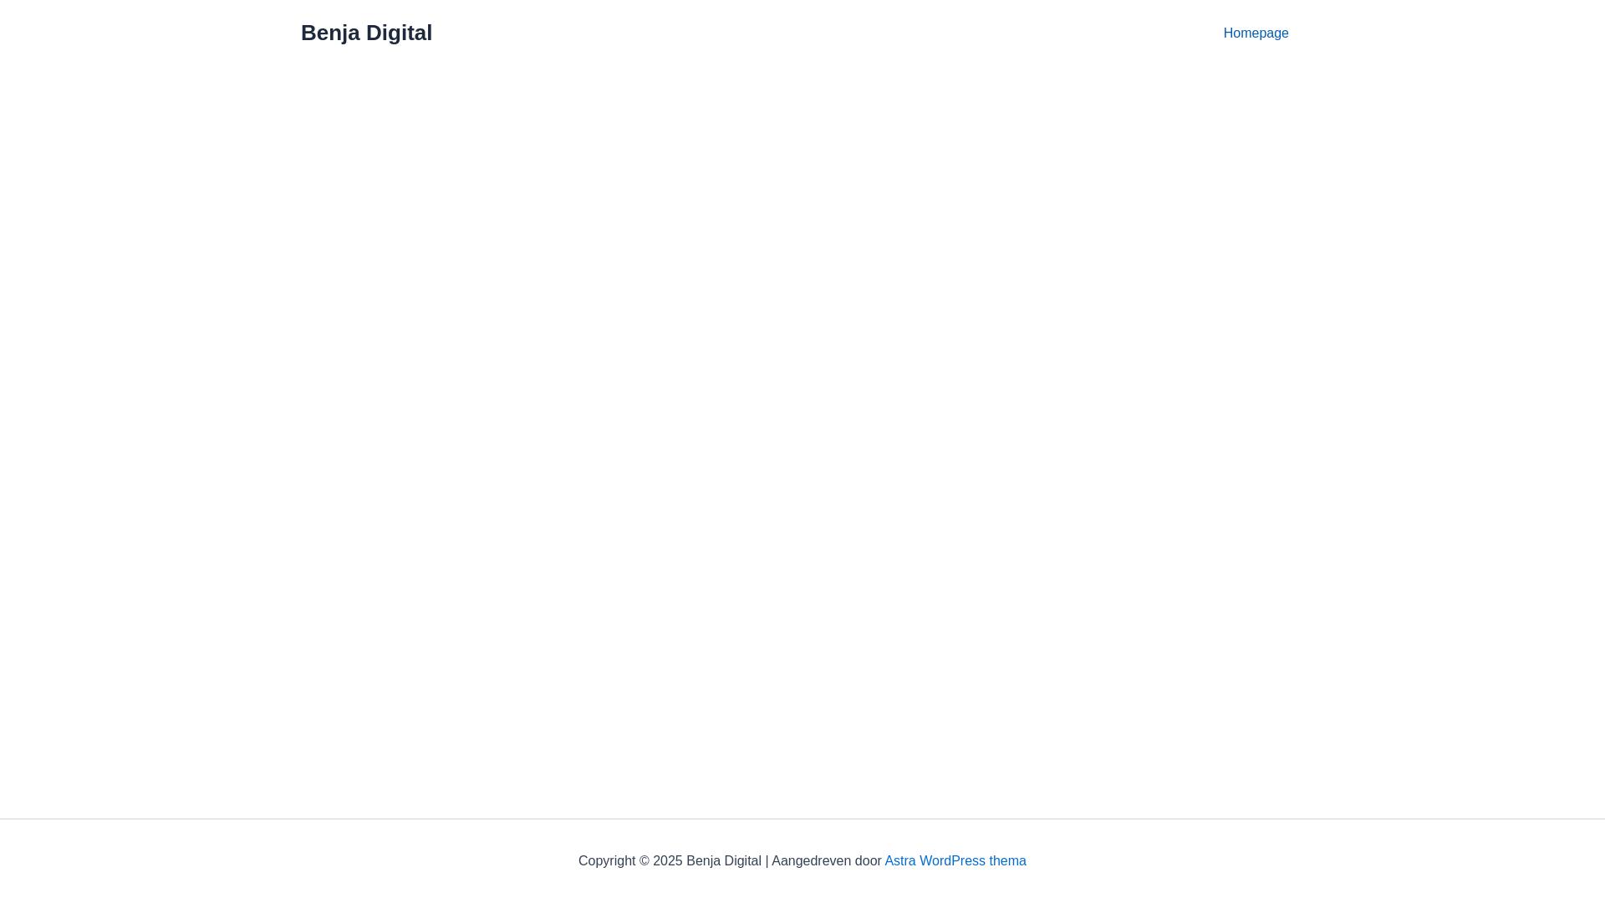This screenshot has height=903, width=1605.
Task: Click the empty main content area
Action: pos(802,418)
